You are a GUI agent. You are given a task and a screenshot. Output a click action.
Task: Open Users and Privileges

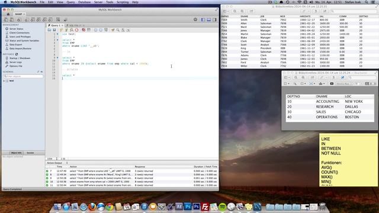pyautogui.click(x=20, y=37)
